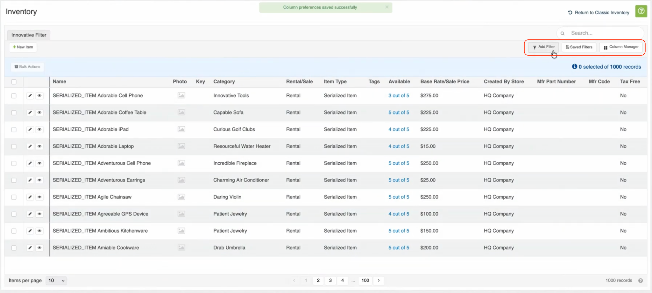652x293 pixels.
Task: Dismiss the column preferences saved notification
Action: click(x=386, y=7)
